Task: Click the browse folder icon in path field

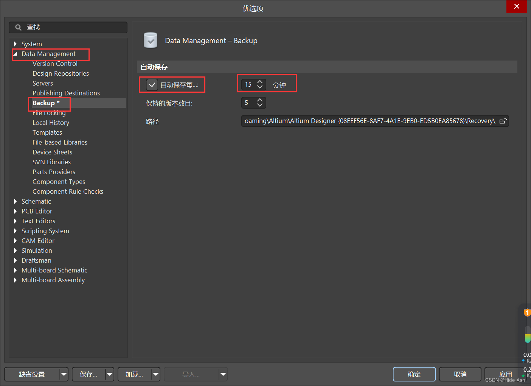Action: point(503,121)
